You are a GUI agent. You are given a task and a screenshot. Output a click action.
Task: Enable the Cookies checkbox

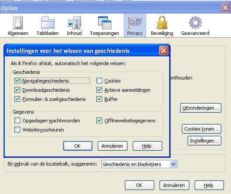click(100, 81)
